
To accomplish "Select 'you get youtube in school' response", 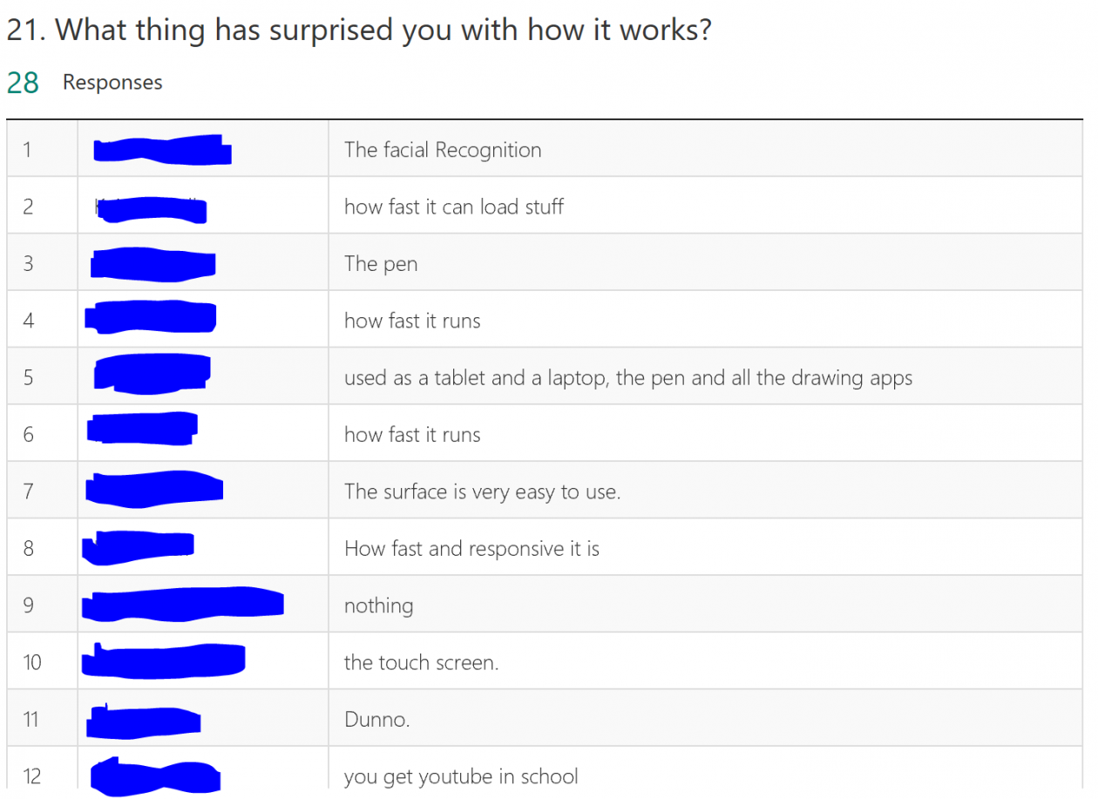I will pos(461,776).
